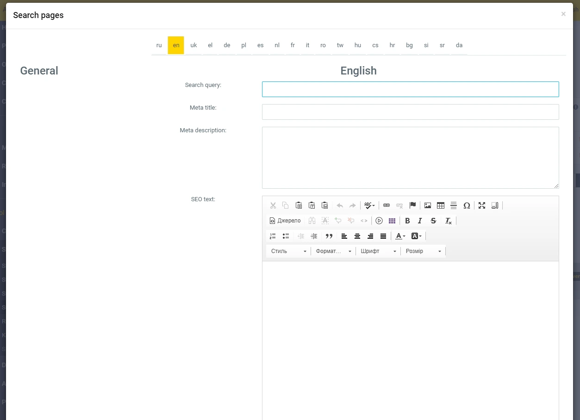Click the Джерело source button
This screenshot has width=580, height=420.
click(285, 221)
